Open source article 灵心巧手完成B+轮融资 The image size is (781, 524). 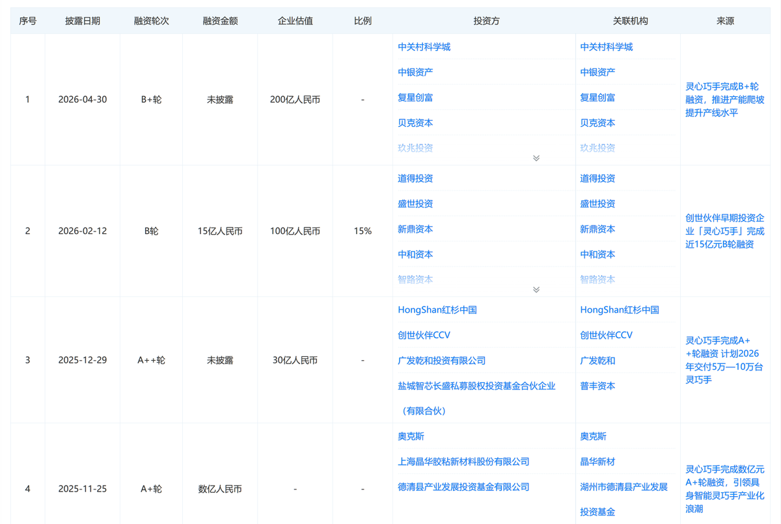pos(724,99)
